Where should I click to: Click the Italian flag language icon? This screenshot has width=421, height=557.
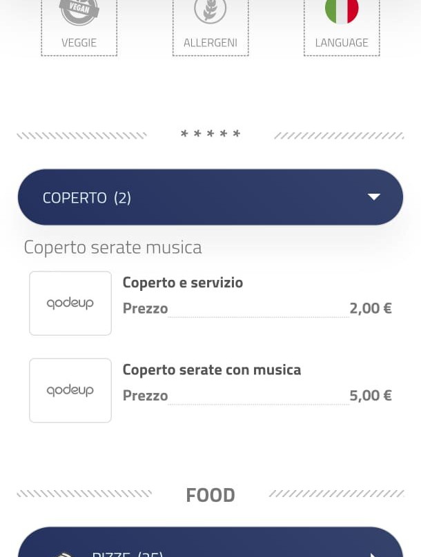(342, 10)
